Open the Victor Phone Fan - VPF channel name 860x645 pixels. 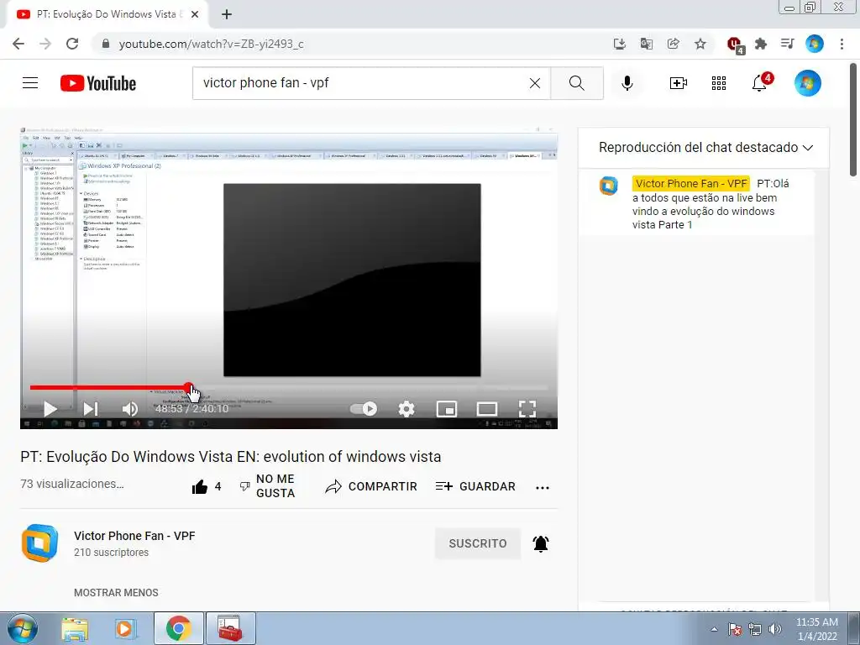[134, 536]
